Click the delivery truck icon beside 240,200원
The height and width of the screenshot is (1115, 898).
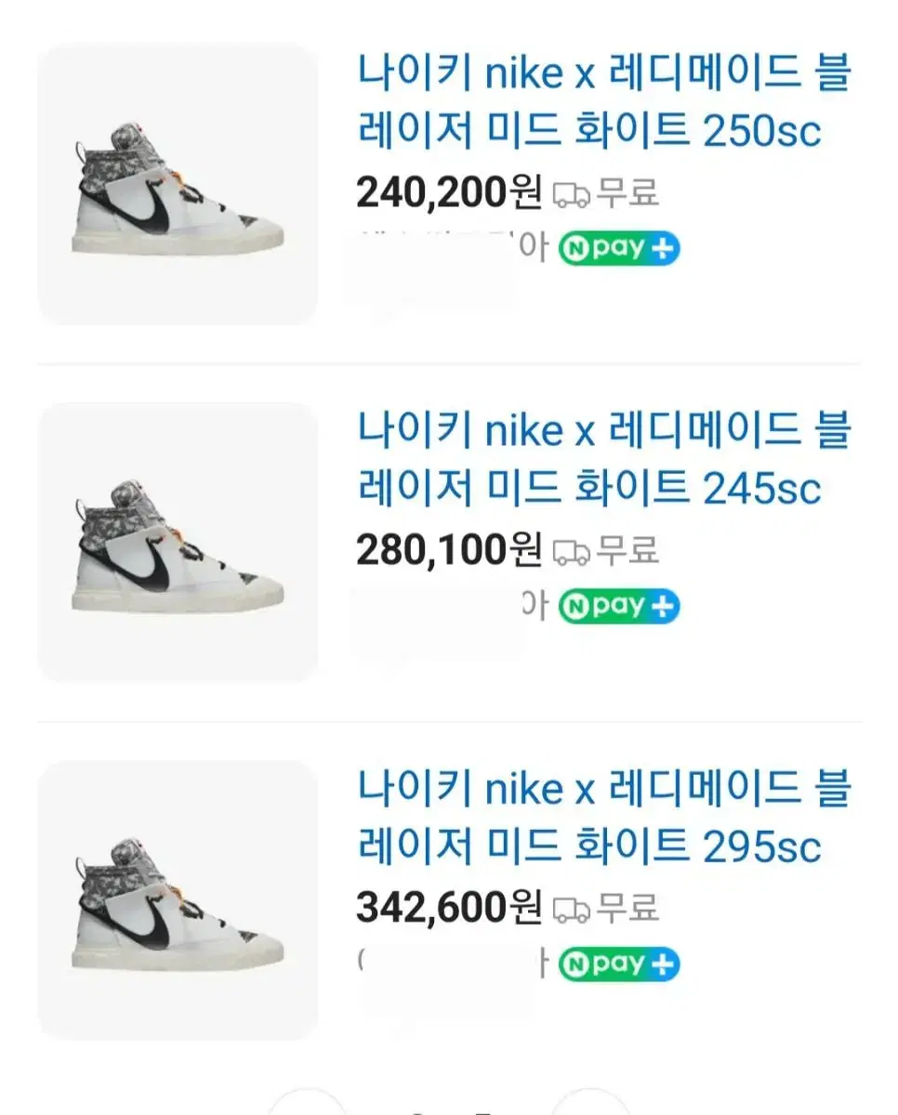571,194
